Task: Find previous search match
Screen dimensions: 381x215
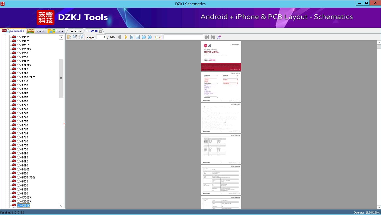Action: click(x=207, y=37)
